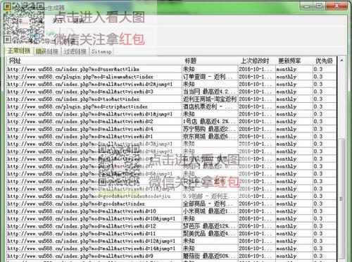Click the title cell 订单查询 - 返利
Image resolution: width=352 pixels, height=262 pixels.
pyautogui.click(x=210, y=77)
